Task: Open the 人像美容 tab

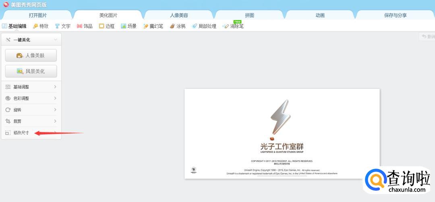Action: (179, 15)
